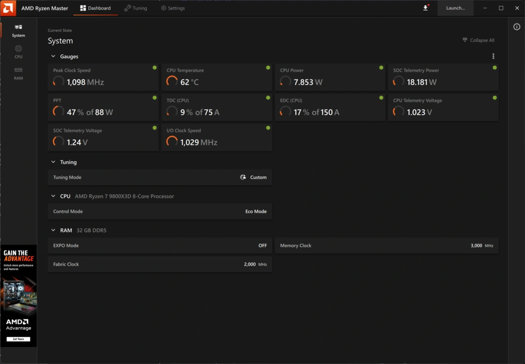The width and height of the screenshot is (525, 364).
Task: Click the SOC Telemetry Power gauge dial
Action: [x=398, y=81]
